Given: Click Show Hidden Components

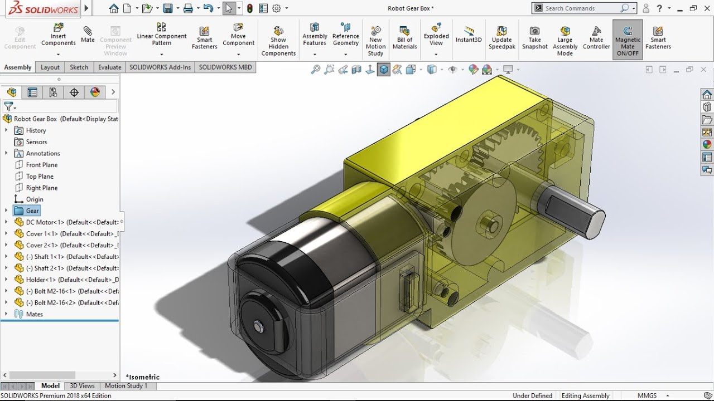Looking at the screenshot, I should [278, 40].
